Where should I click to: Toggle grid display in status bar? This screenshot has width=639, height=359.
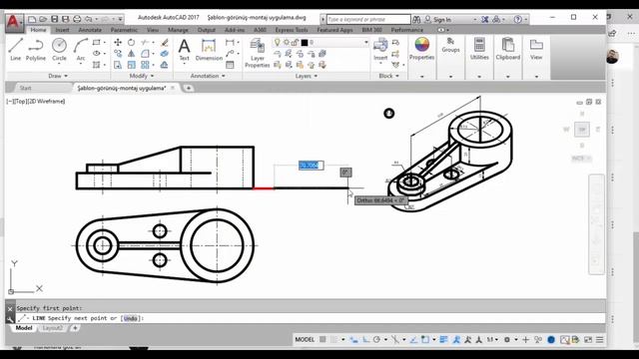point(322,339)
